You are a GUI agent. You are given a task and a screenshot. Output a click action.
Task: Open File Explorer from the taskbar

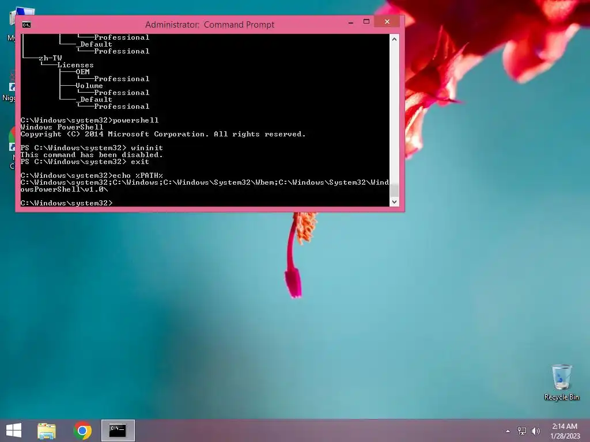(47, 430)
